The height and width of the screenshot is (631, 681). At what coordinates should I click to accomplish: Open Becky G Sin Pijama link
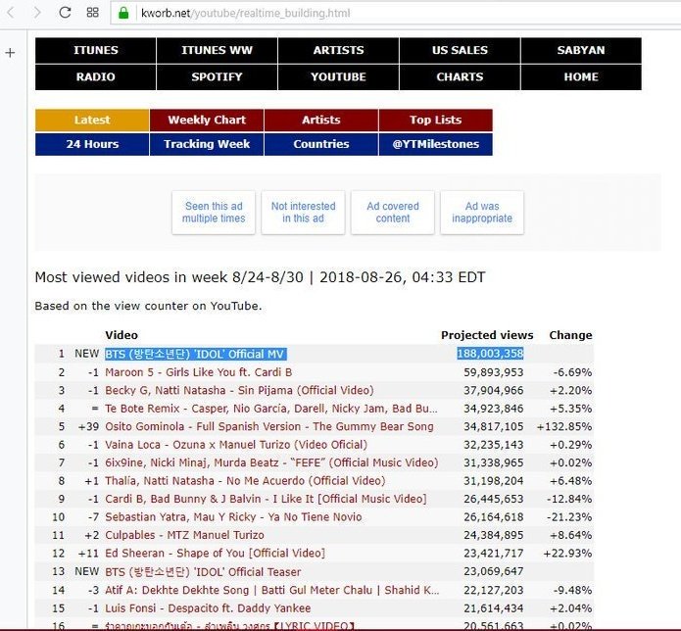pyautogui.click(x=239, y=390)
